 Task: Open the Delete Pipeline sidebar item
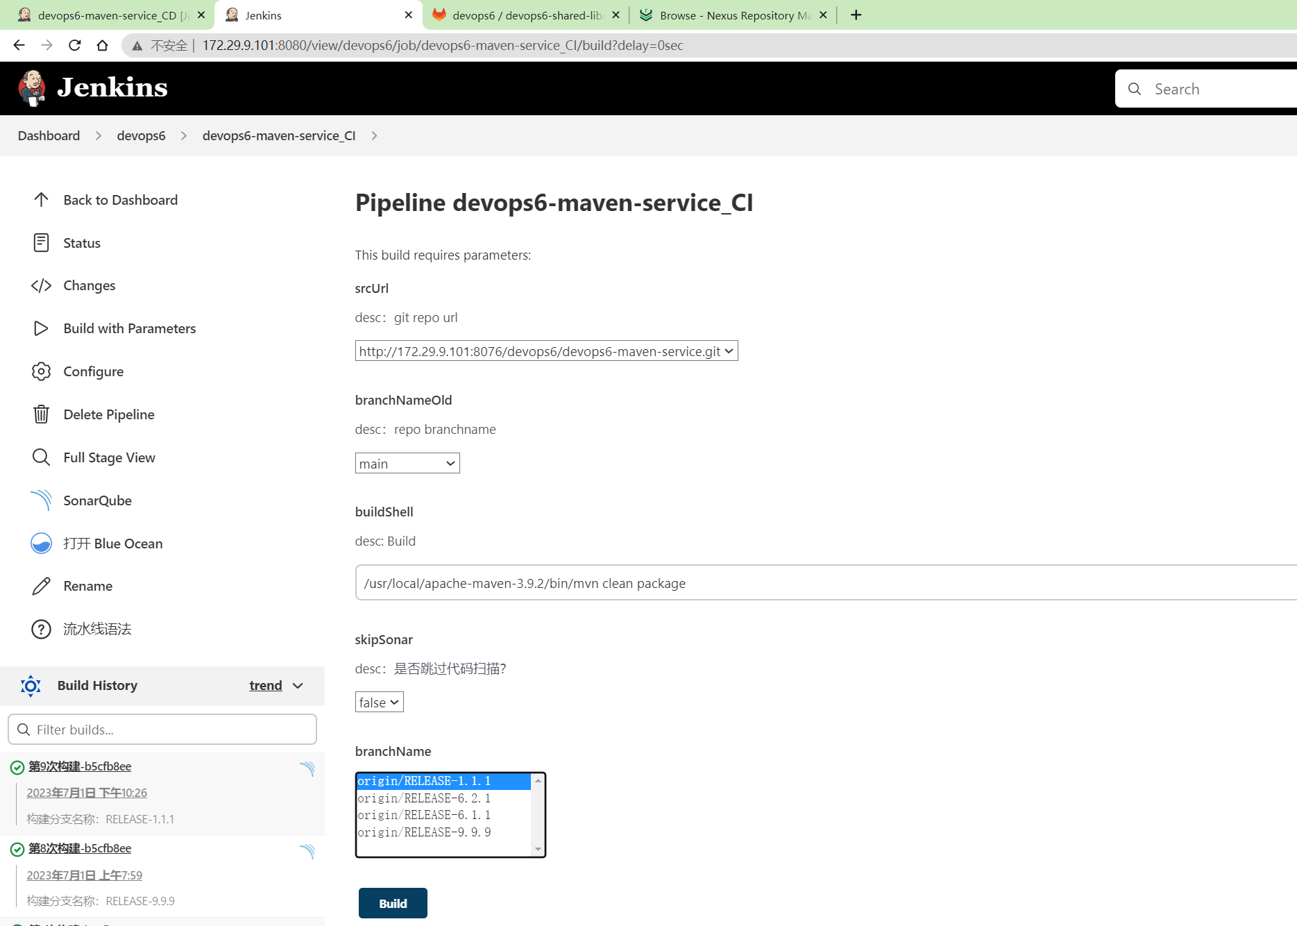(109, 414)
